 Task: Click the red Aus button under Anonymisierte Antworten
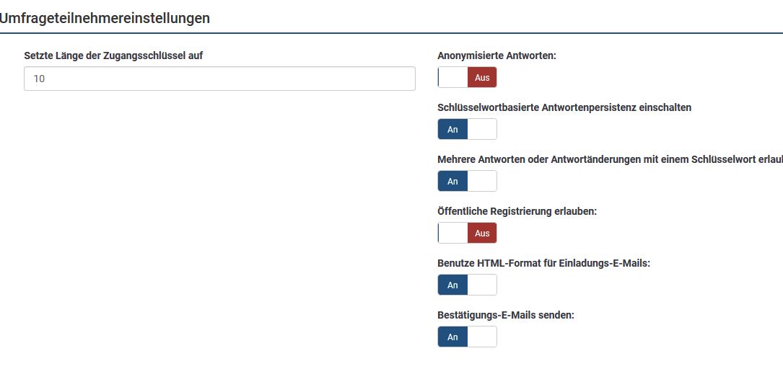[x=482, y=78]
